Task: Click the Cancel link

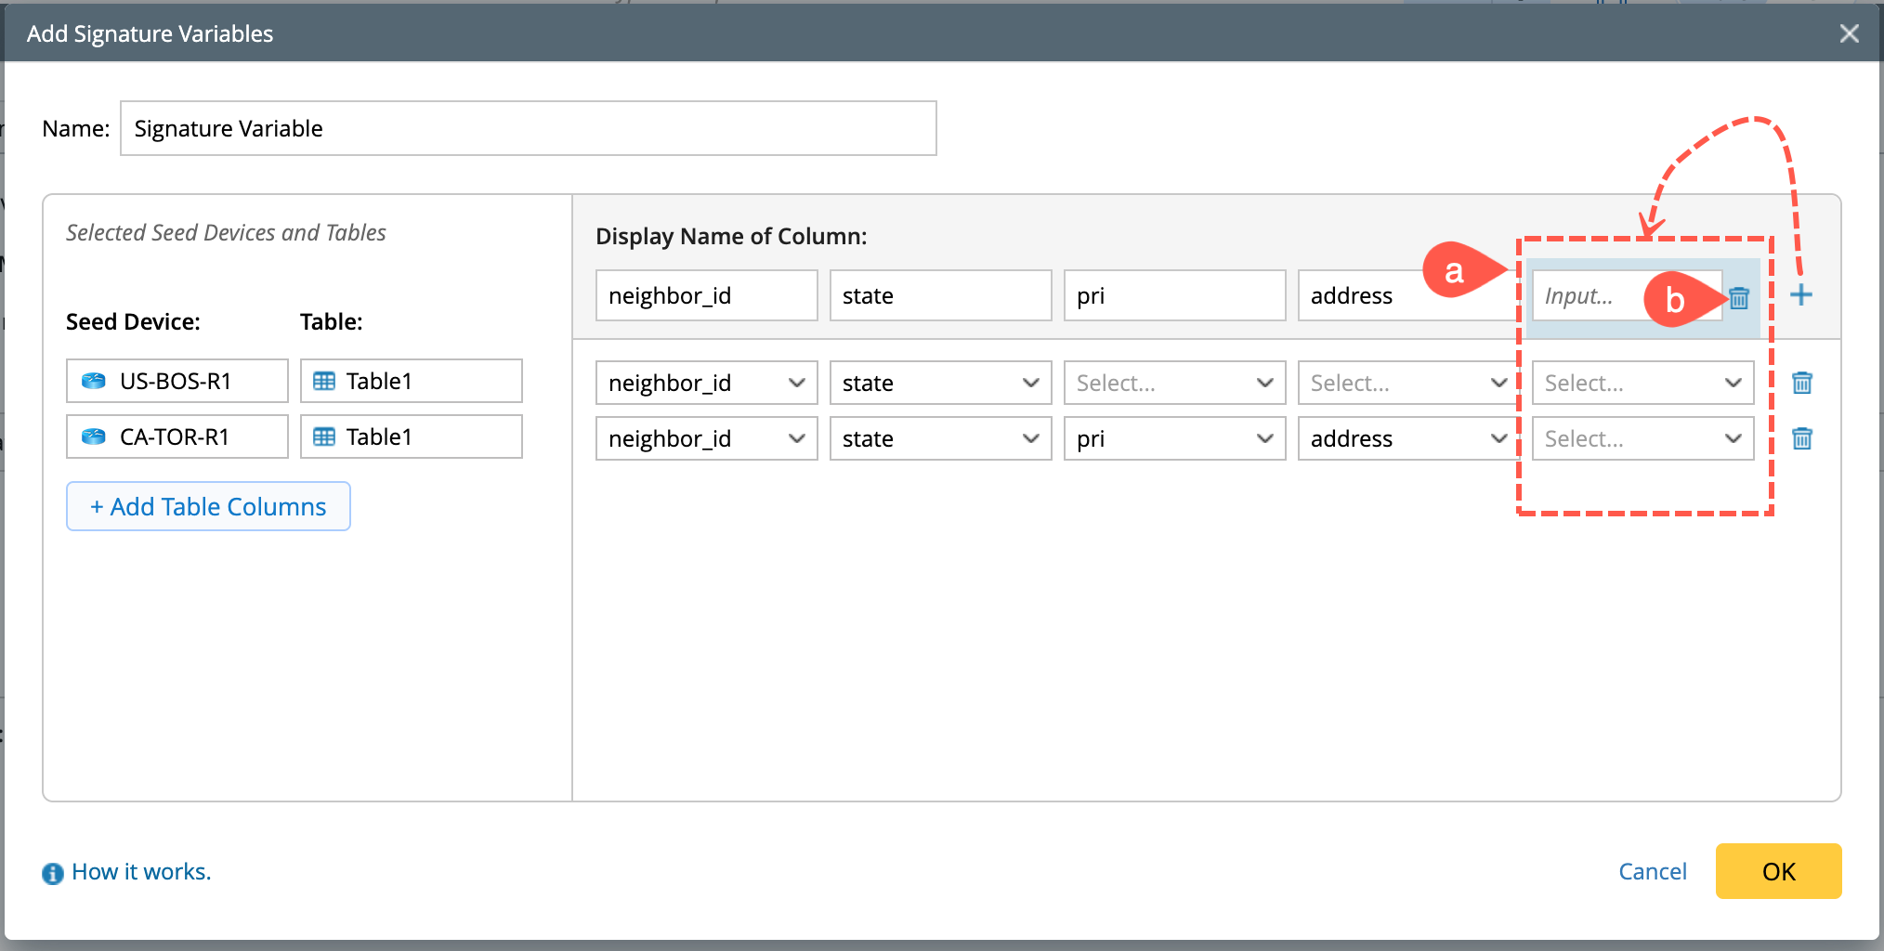Action: point(1652,871)
